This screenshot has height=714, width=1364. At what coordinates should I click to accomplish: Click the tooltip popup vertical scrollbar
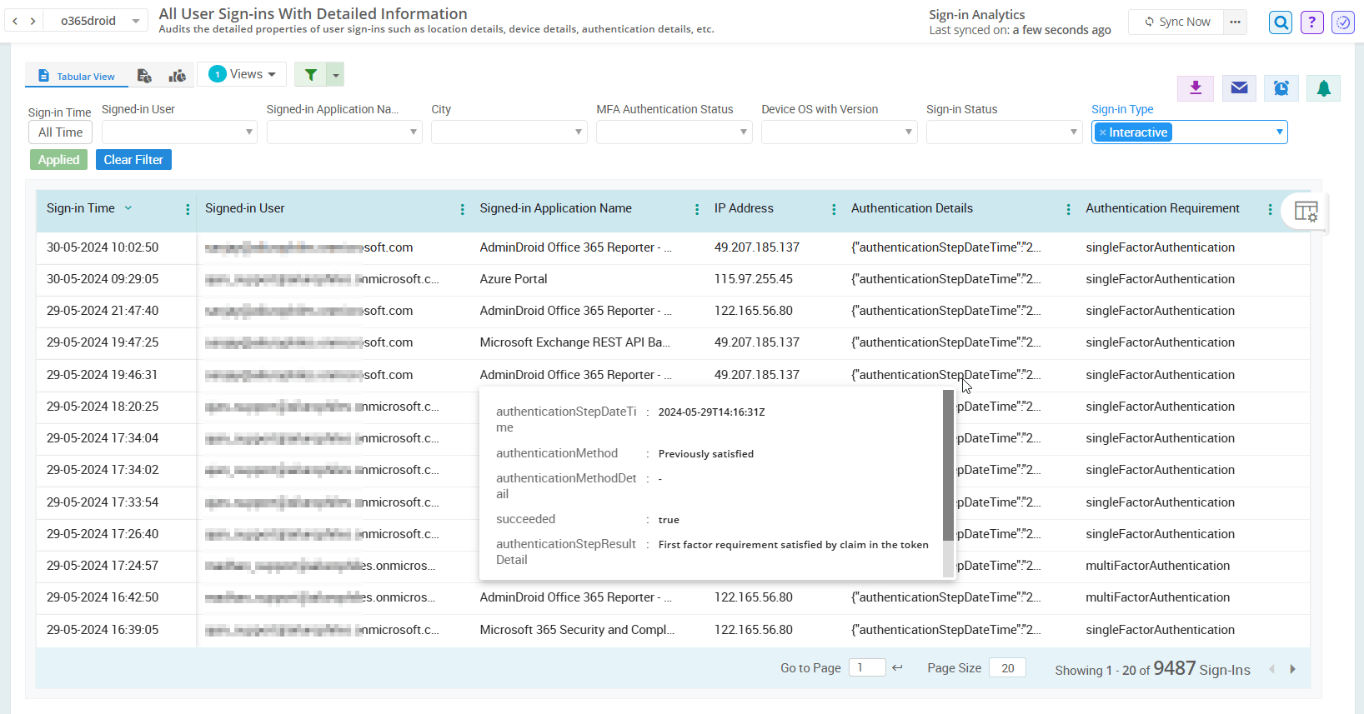[948, 467]
